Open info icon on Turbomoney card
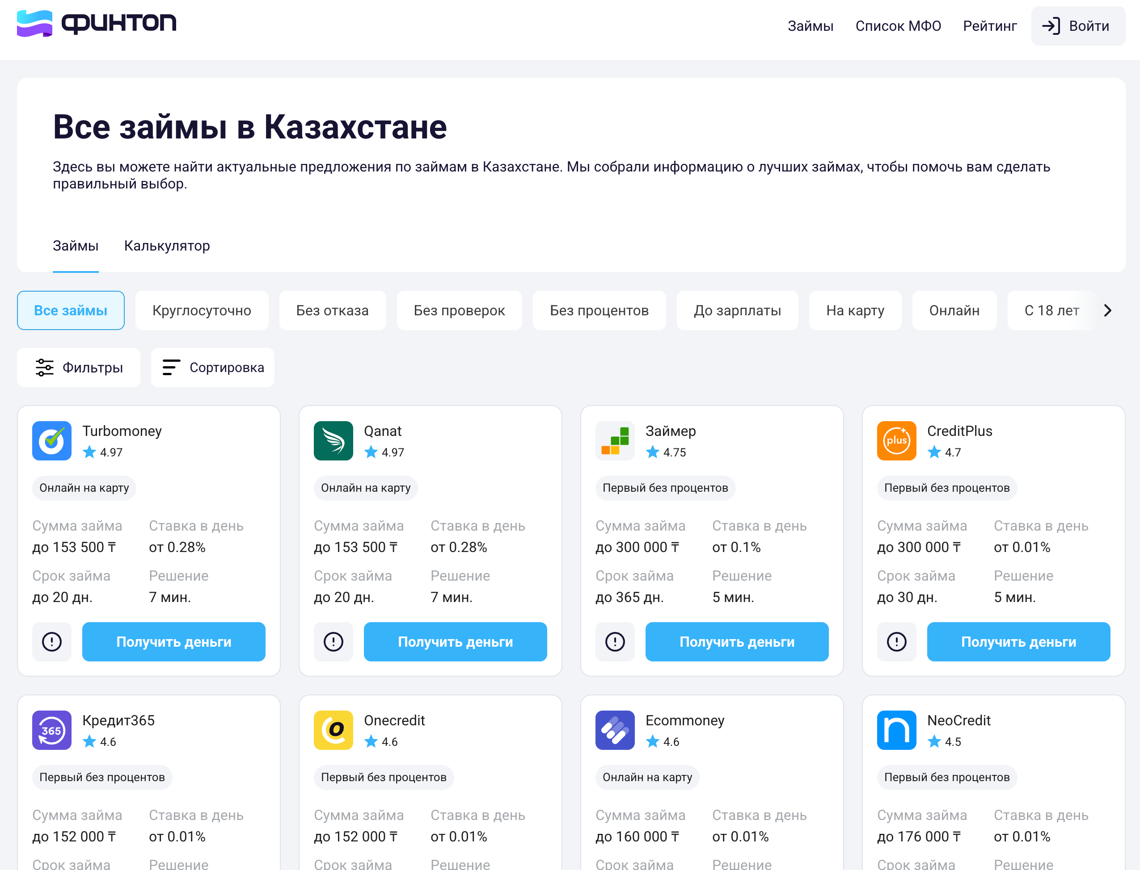The image size is (1140, 870). tap(52, 642)
